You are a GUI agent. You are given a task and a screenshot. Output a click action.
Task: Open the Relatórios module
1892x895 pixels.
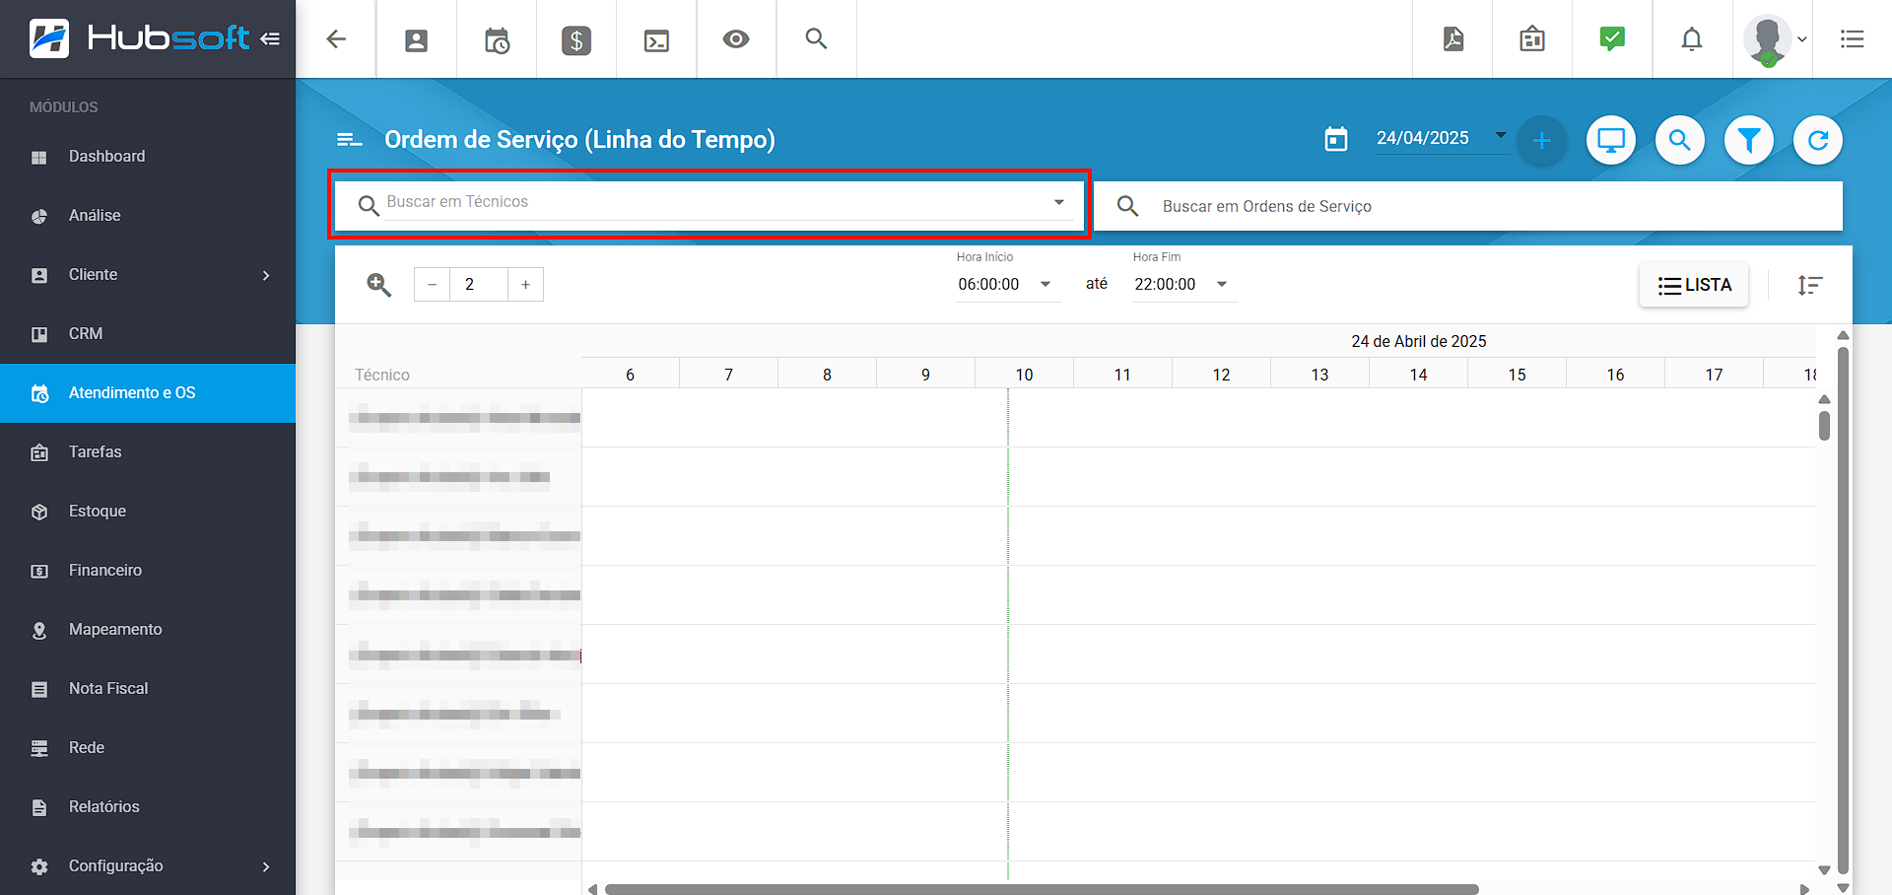click(x=148, y=807)
